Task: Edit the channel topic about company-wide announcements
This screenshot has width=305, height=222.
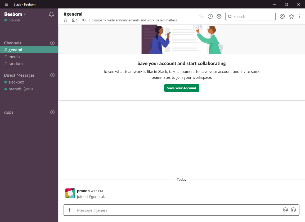Action: (134, 20)
